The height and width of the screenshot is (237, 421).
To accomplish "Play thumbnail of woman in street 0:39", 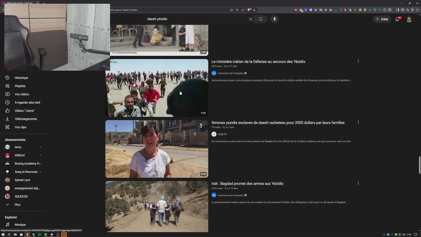I will pyautogui.click(x=157, y=149).
